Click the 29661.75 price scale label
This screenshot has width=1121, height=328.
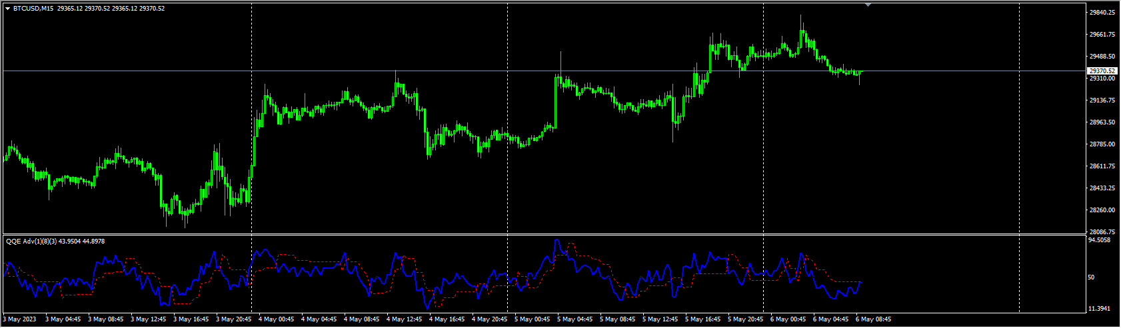click(x=1102, y=35)
